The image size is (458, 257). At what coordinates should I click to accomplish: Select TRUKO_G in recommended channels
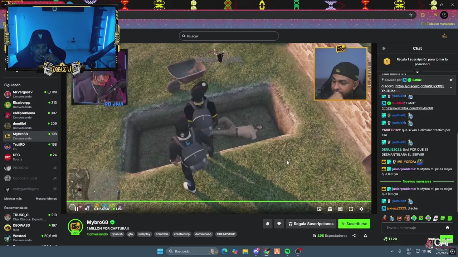pyautogui.click(x=30, y=217)
